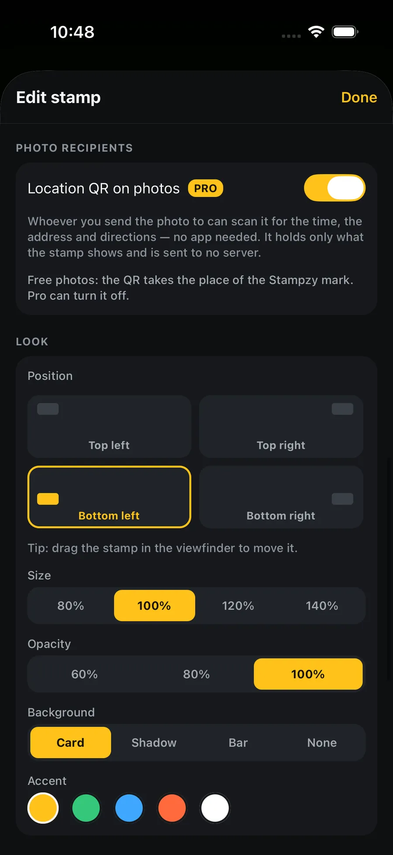Set stamp size to 80%
393x855 pixels.
(x=71, y=606)
